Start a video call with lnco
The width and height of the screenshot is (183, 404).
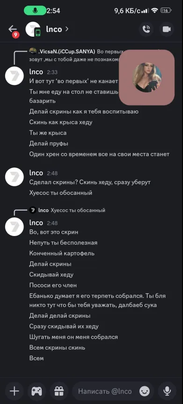[x=167, y=29]
